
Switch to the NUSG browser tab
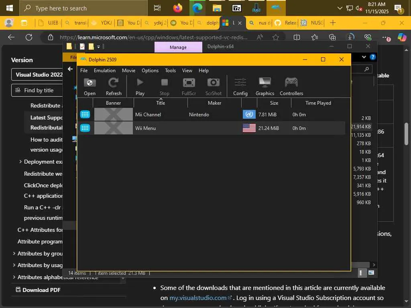(312, 23)
